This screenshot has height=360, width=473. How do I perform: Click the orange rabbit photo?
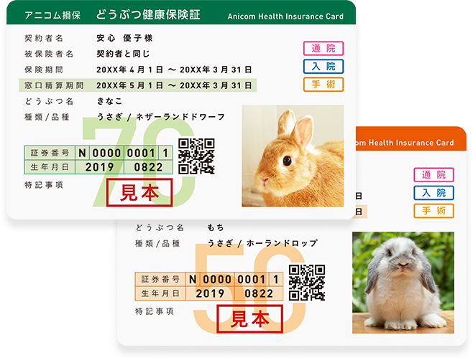[x=293, y=156]
